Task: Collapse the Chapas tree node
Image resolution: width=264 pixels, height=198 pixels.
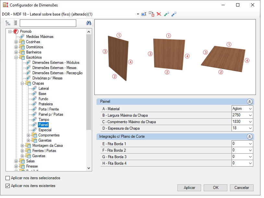Action: click(x=22, y=83)
